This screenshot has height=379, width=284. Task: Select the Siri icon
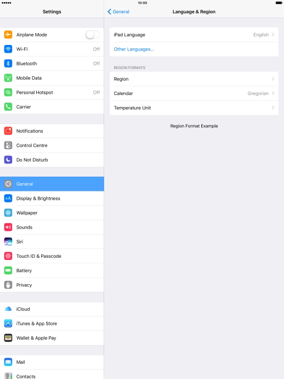(x=8, y=242)
